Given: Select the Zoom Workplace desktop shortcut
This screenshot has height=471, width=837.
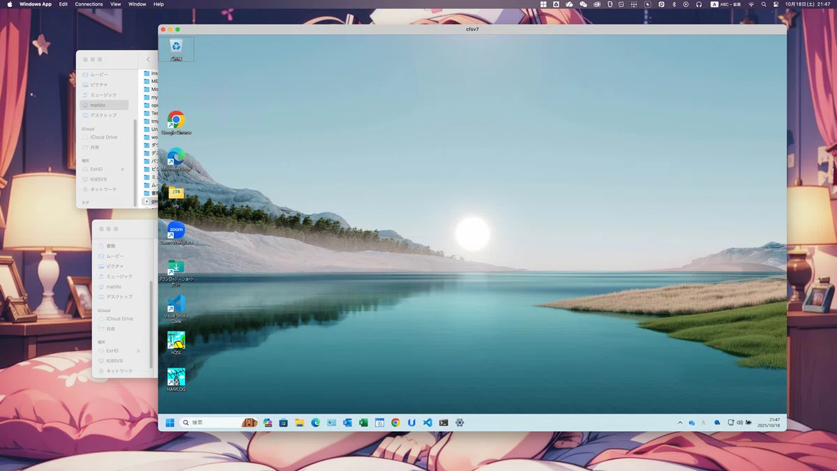Looking at the screenshot, I should point(176,232).
